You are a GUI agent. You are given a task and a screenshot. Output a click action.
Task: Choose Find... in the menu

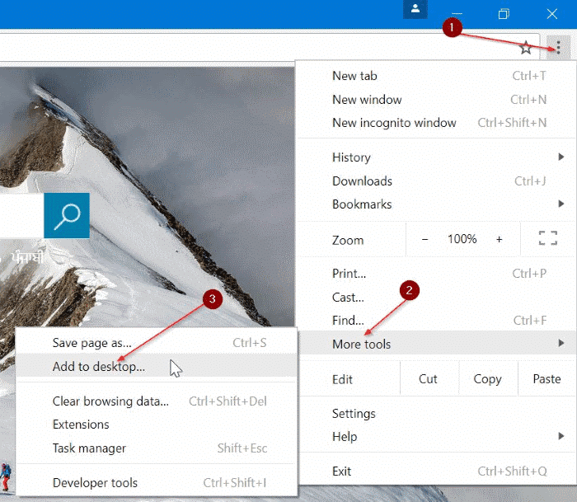tap(436, 320)
